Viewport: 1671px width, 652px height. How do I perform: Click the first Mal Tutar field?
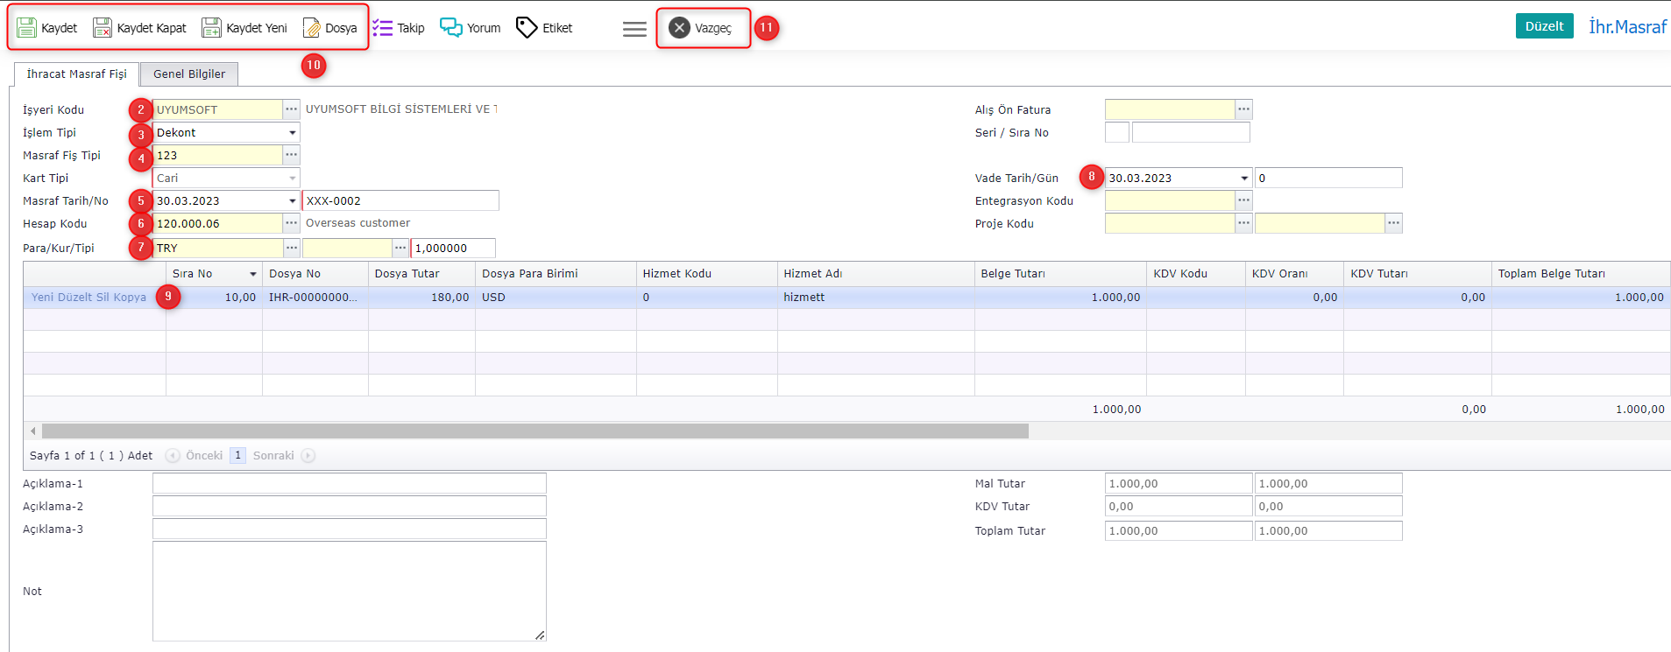tap(1179, 484)
